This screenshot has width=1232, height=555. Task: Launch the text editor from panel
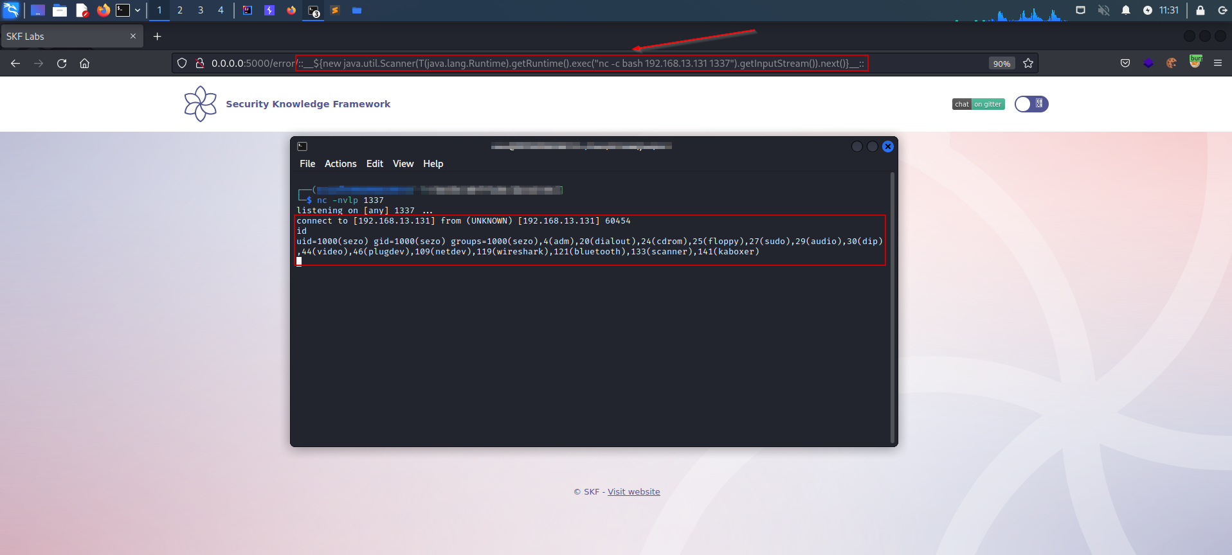pyautogui.click(x=82, y=10)
